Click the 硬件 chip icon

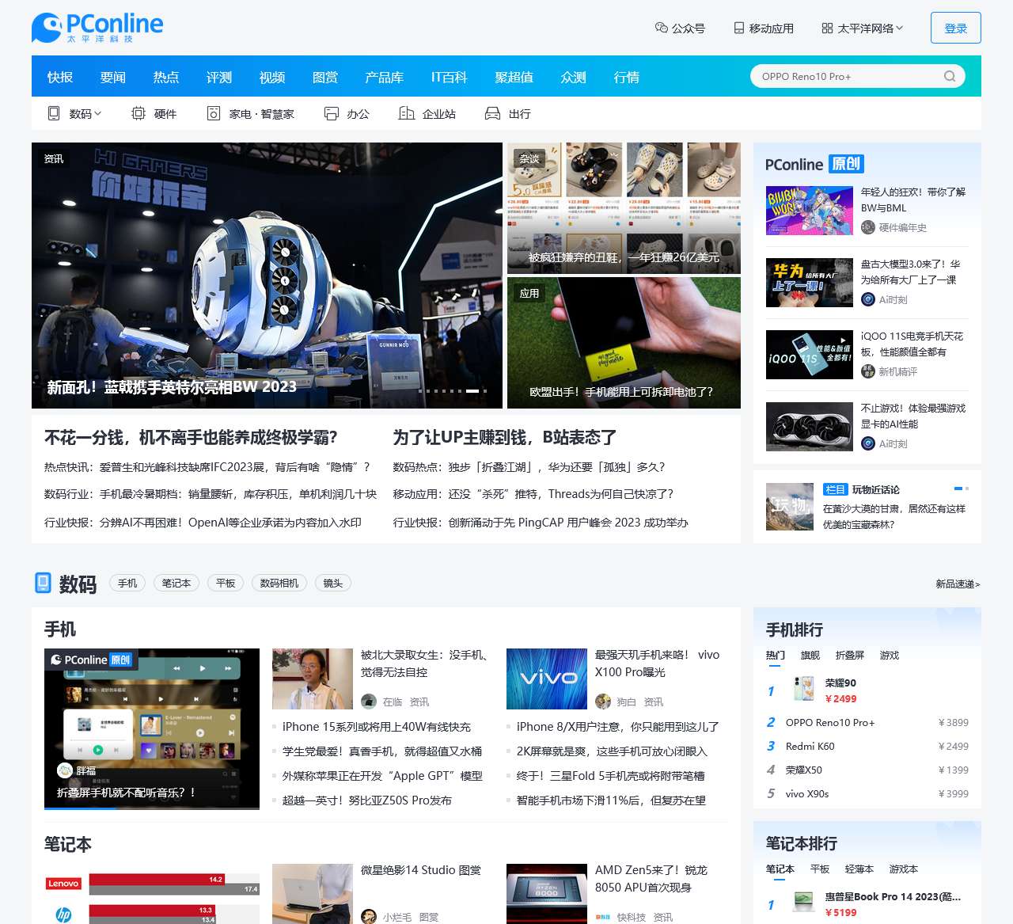point(138,113)
